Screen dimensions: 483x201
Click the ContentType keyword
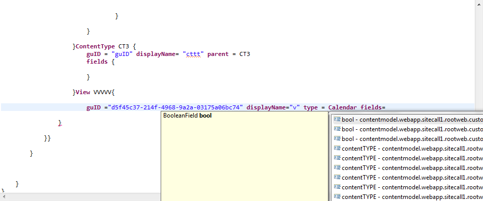click(x=95, y=46)
